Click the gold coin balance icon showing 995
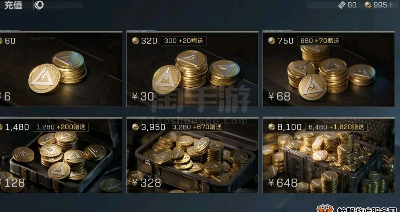The image size is (400, 212). [368, 5]
